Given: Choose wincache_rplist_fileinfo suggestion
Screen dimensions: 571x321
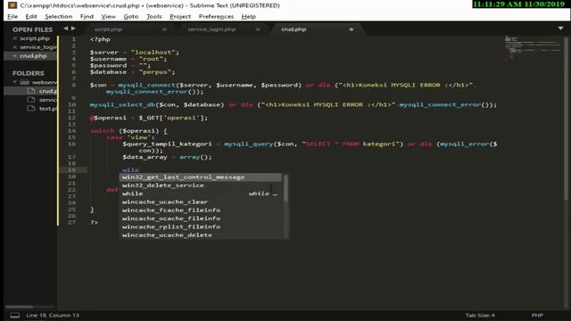Looking at the screenshot, I should click(201, 226).
